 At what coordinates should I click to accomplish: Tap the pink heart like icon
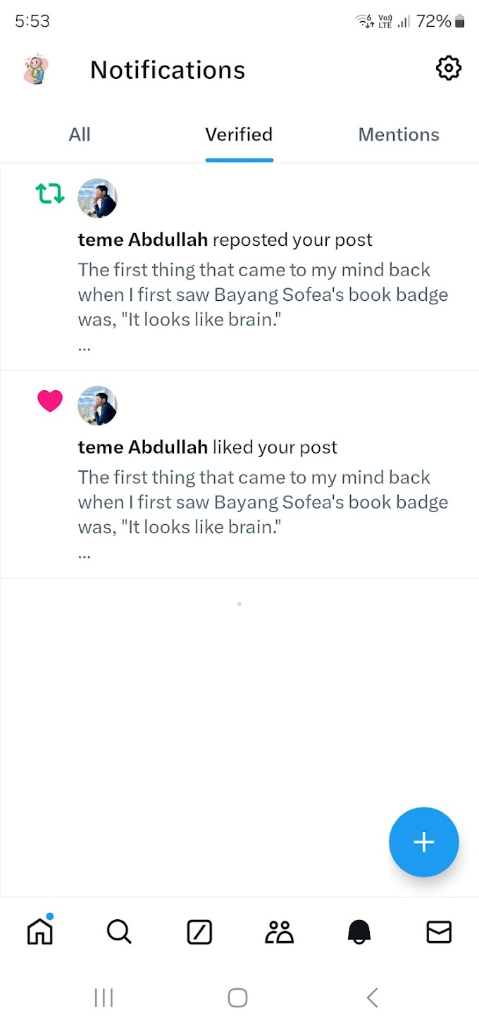coord(50,401)
